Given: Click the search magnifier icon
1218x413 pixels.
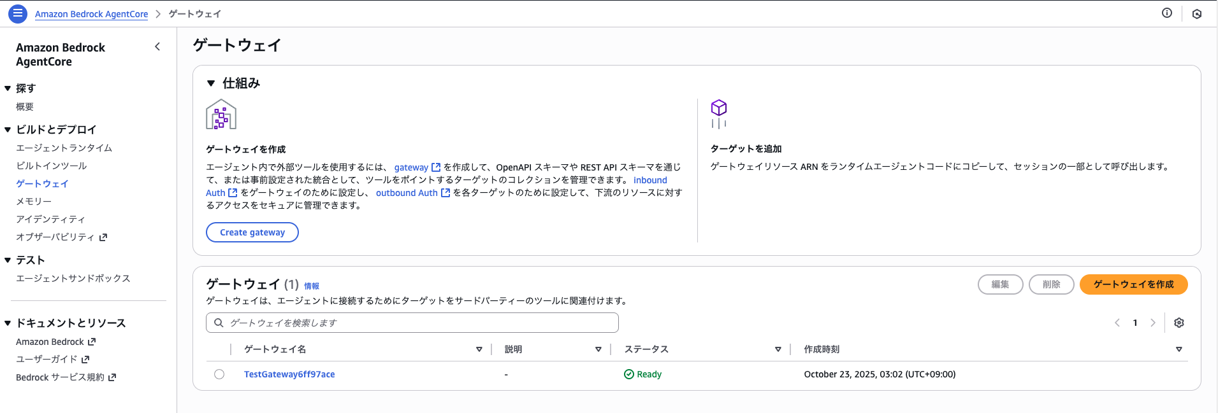Looking at the screenshot, I should (x=219, y=323).
